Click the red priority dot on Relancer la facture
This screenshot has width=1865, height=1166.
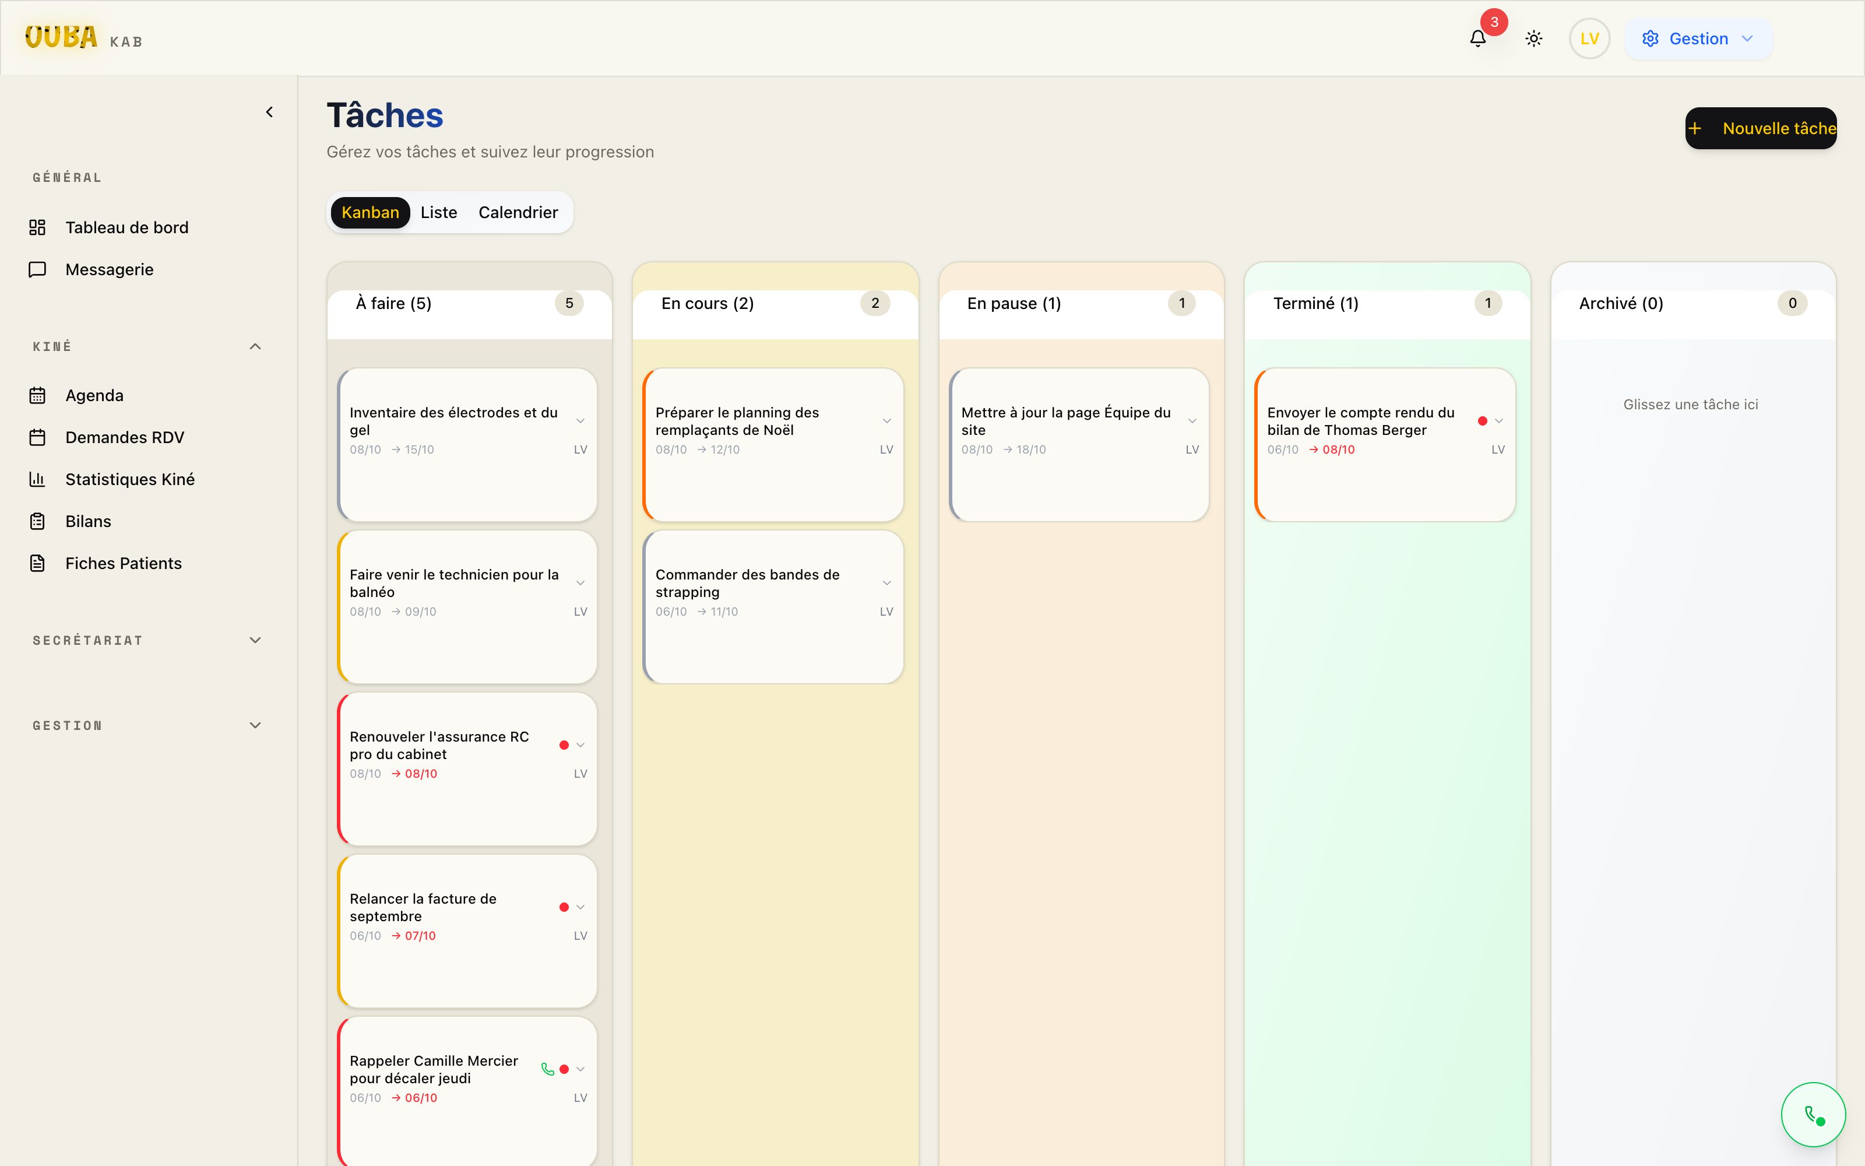click(x=564, y=907)
